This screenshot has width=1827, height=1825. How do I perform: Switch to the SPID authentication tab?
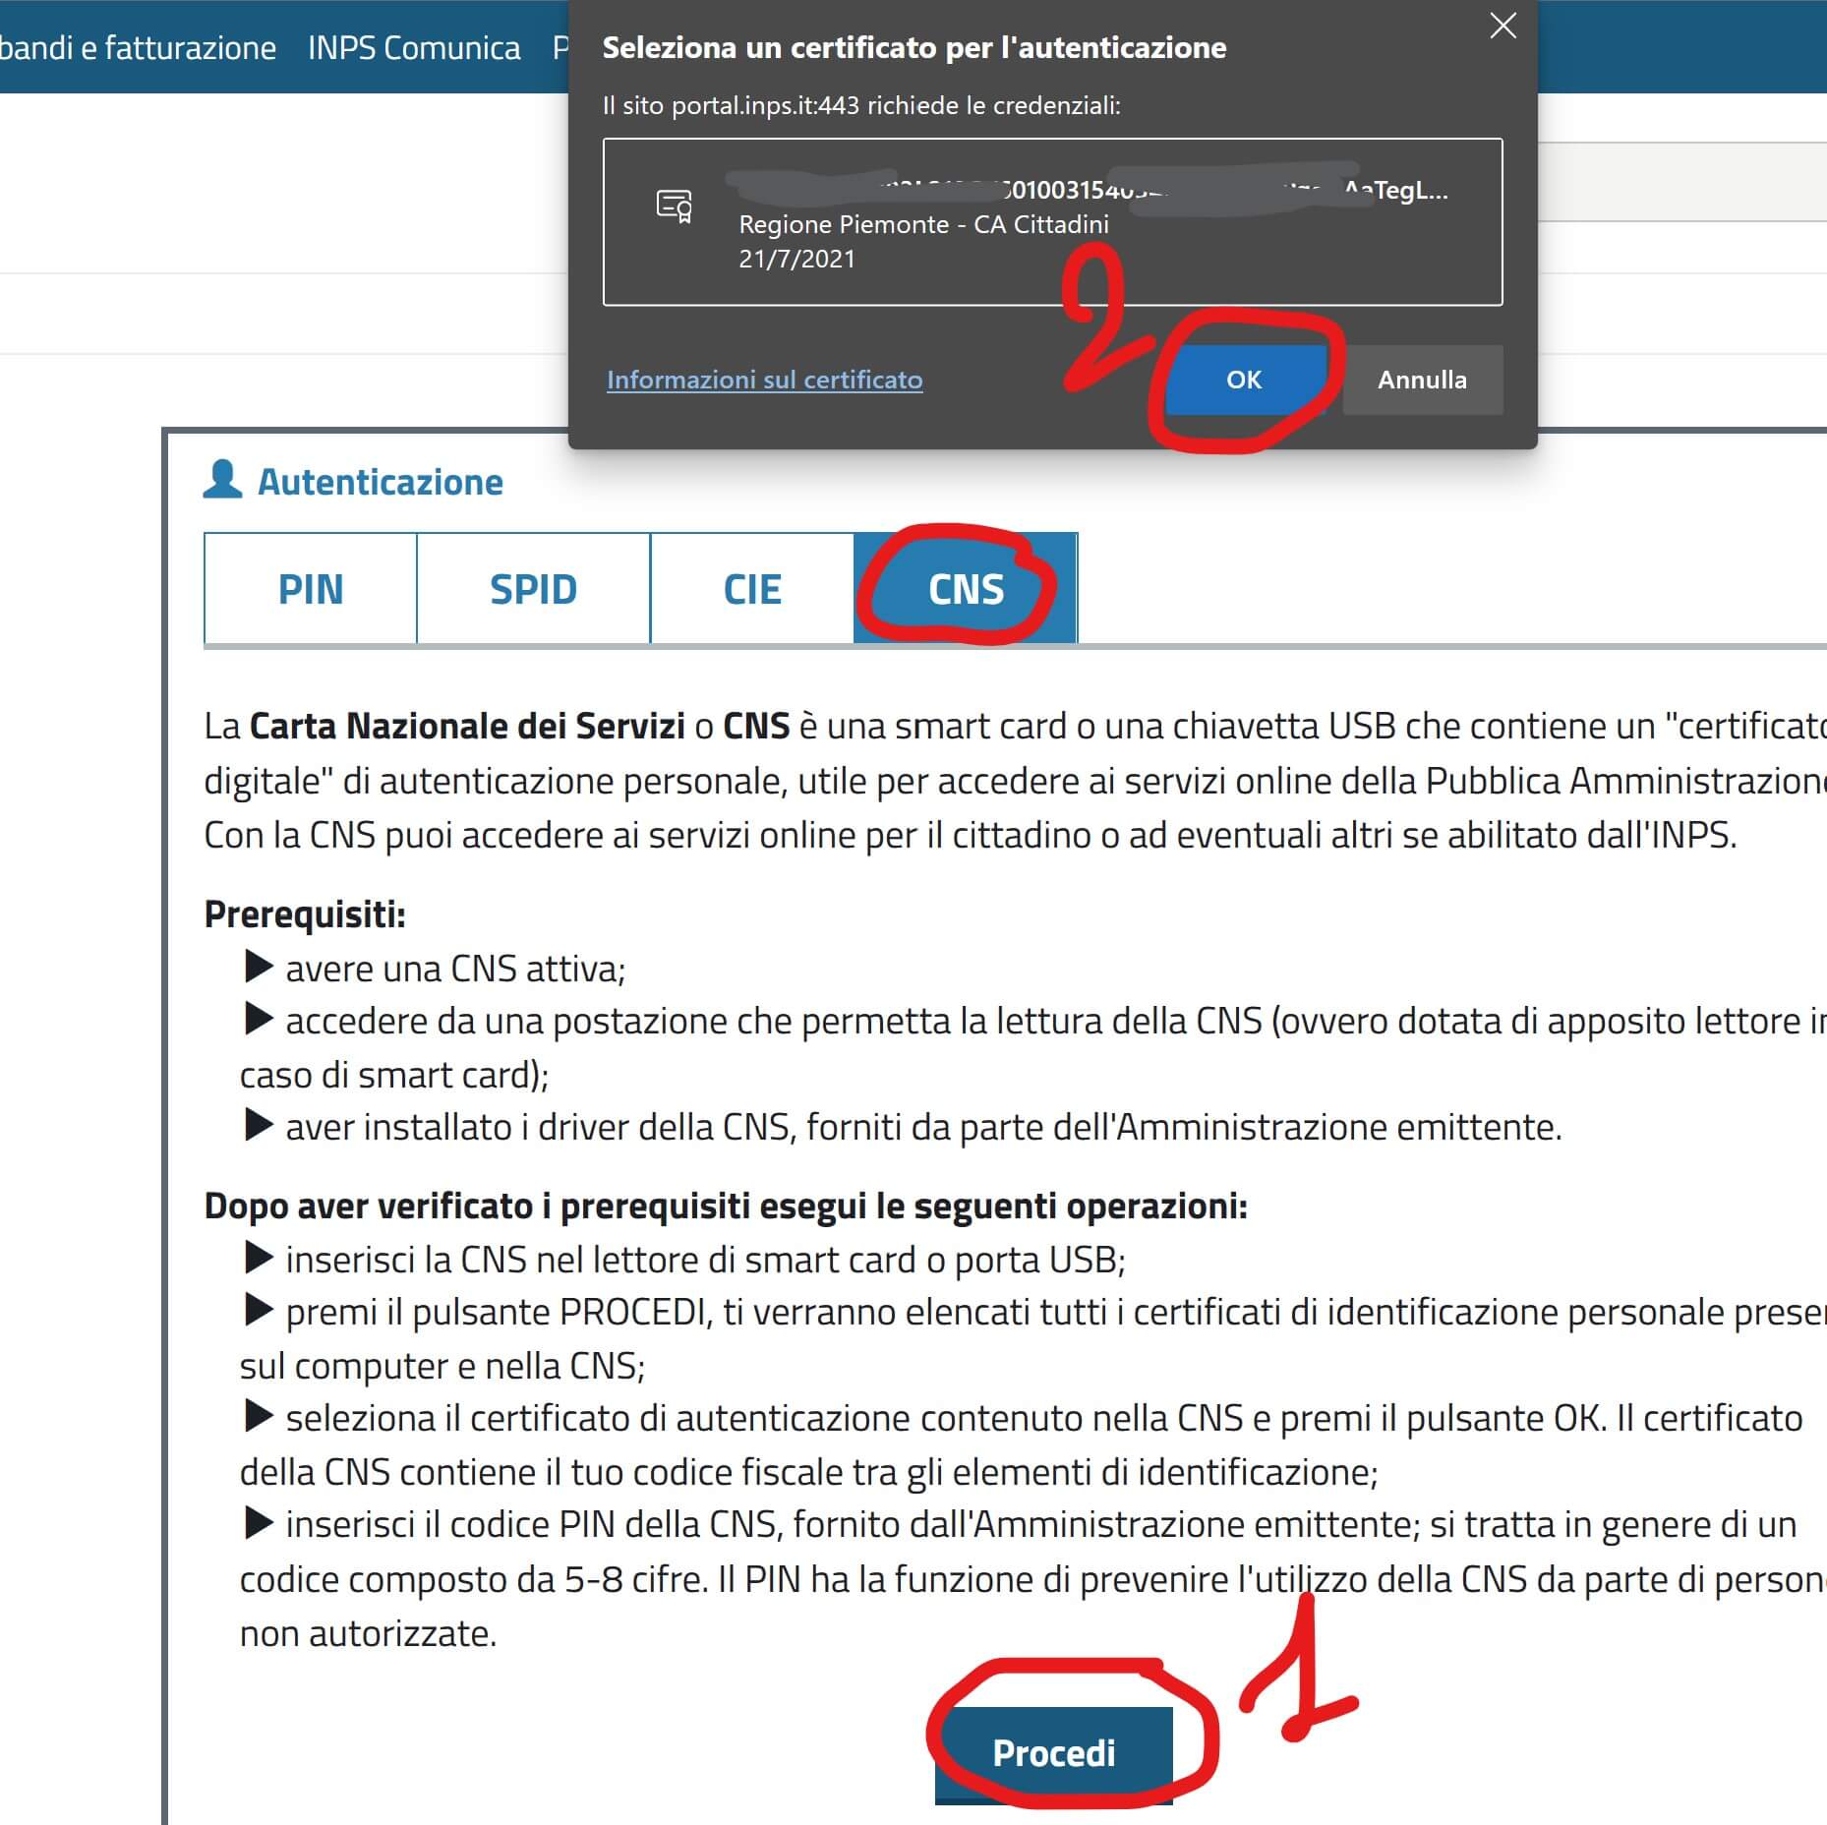(533, 589)
